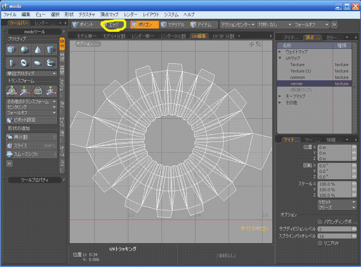
Task: Switch to エッジ selection mode
Action: (113, 25)
